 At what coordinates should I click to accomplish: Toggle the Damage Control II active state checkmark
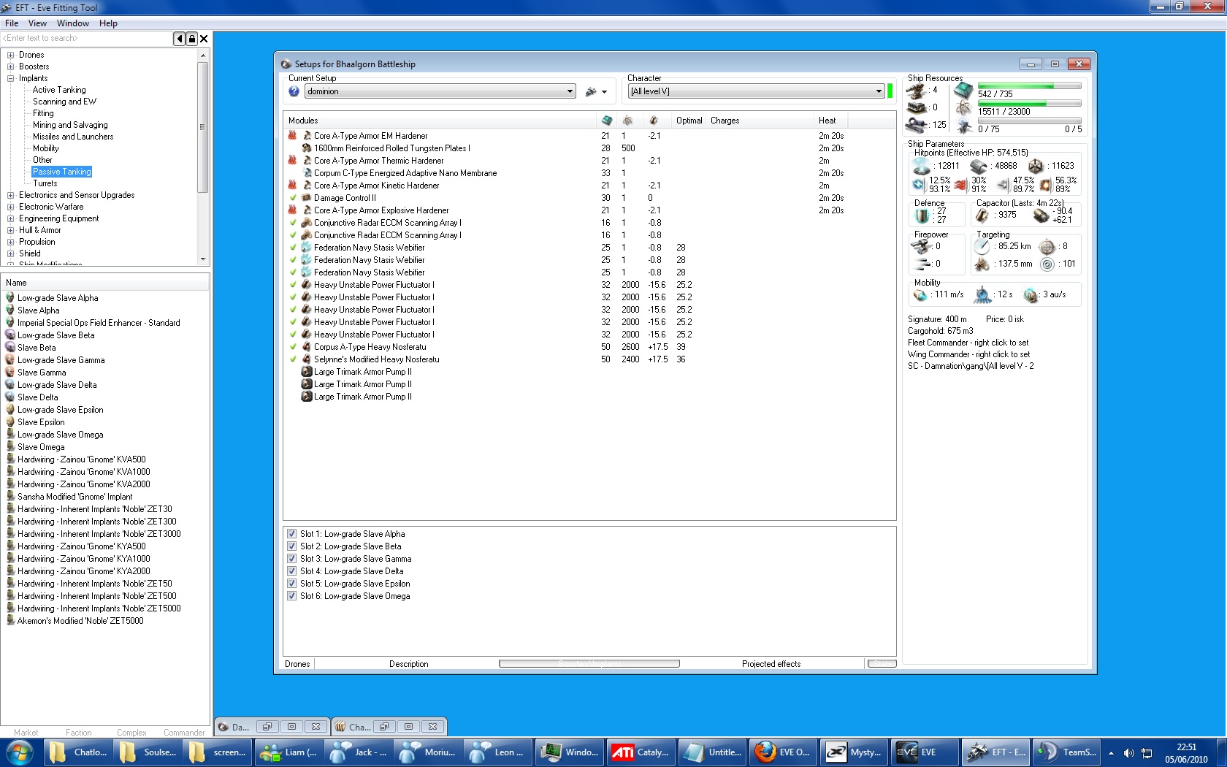(x=293, y=198)
